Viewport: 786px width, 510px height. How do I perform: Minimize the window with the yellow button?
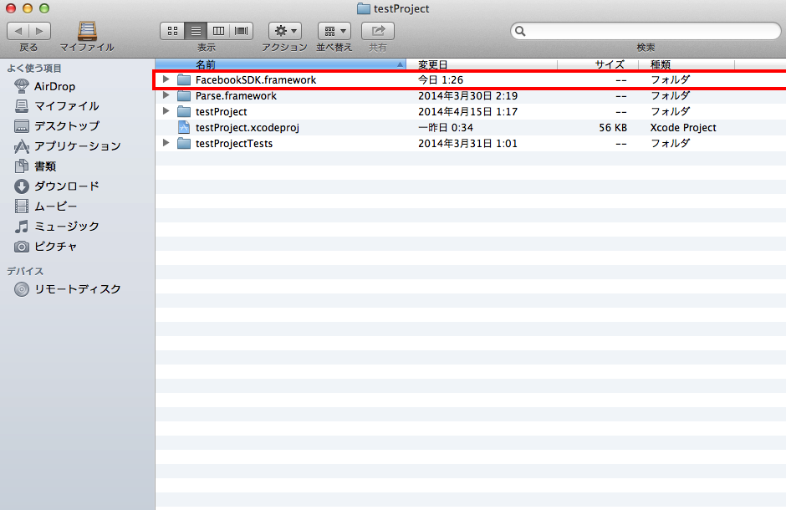click(28, 8)
